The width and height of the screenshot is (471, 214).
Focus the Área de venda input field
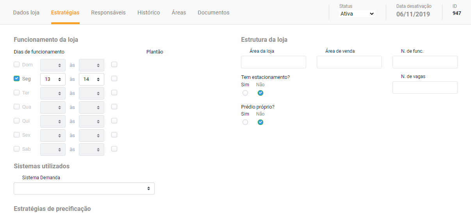349,62
